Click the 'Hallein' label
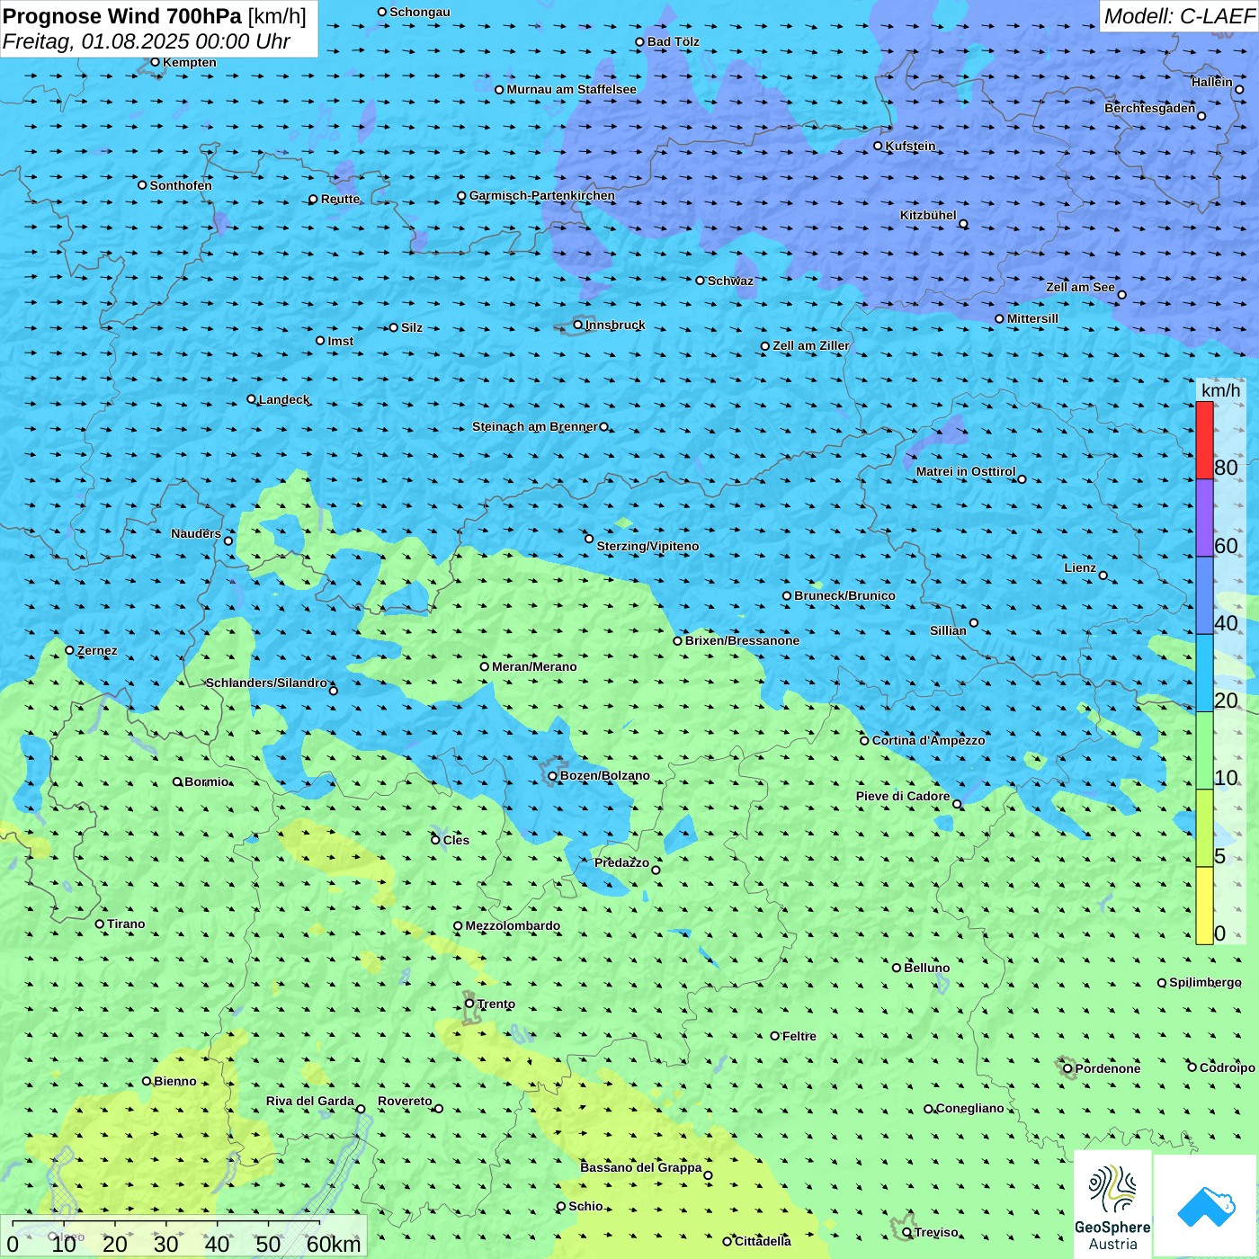This screenshot has width=1259, height=1259. [x=1211, y=82]
